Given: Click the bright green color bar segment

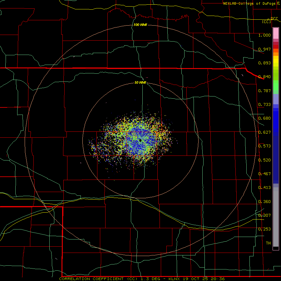Looking at the screenshot, I should (276, 85).
